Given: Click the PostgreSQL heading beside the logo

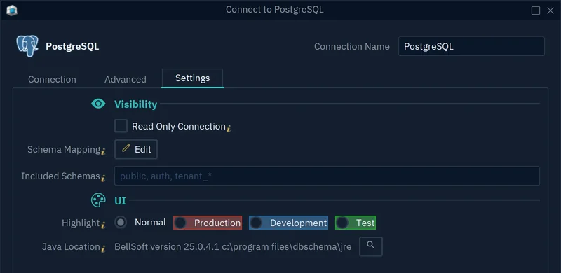Looking at the screenshot, I should point(72,46).
